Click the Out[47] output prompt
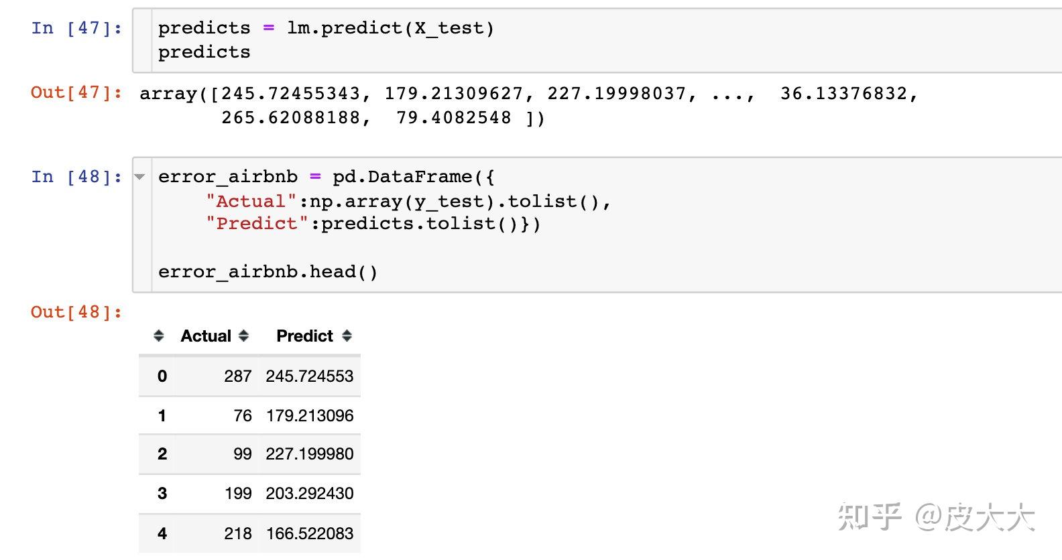 (77, 92)
